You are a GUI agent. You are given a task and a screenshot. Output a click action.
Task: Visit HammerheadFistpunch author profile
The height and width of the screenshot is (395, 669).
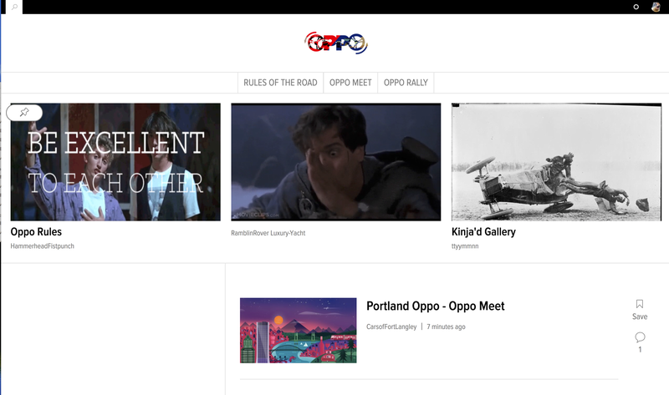(x=43, y=246)
